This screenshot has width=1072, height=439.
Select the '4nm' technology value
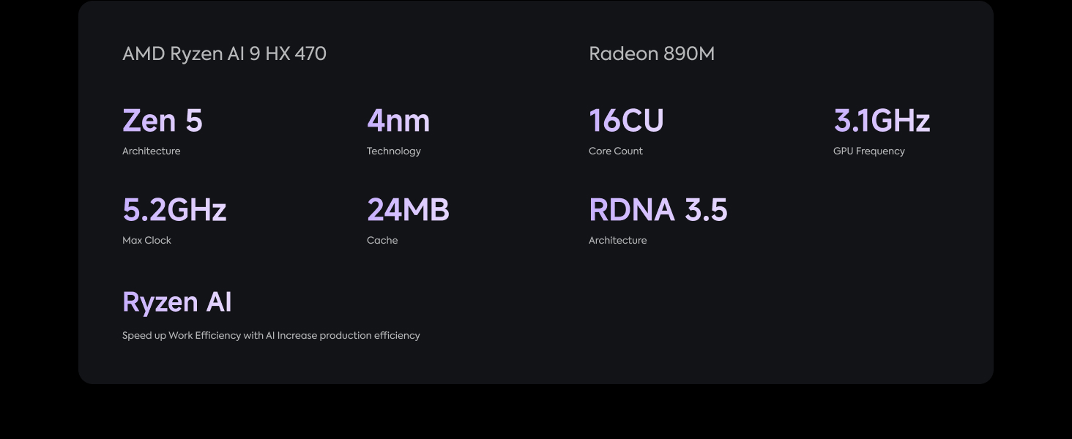coord(398,121)
